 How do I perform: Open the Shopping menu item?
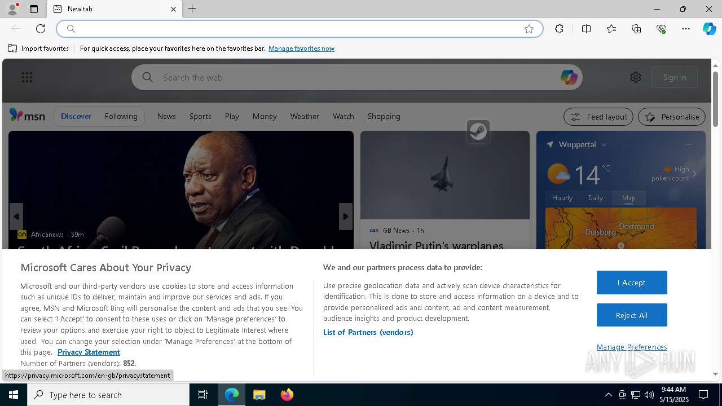tap(384, 116)
